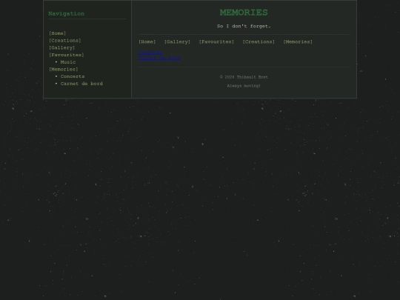Open [Gallery] in the Navigation sidebar
This screenshot has width=400, height=300.
(61, 47)
